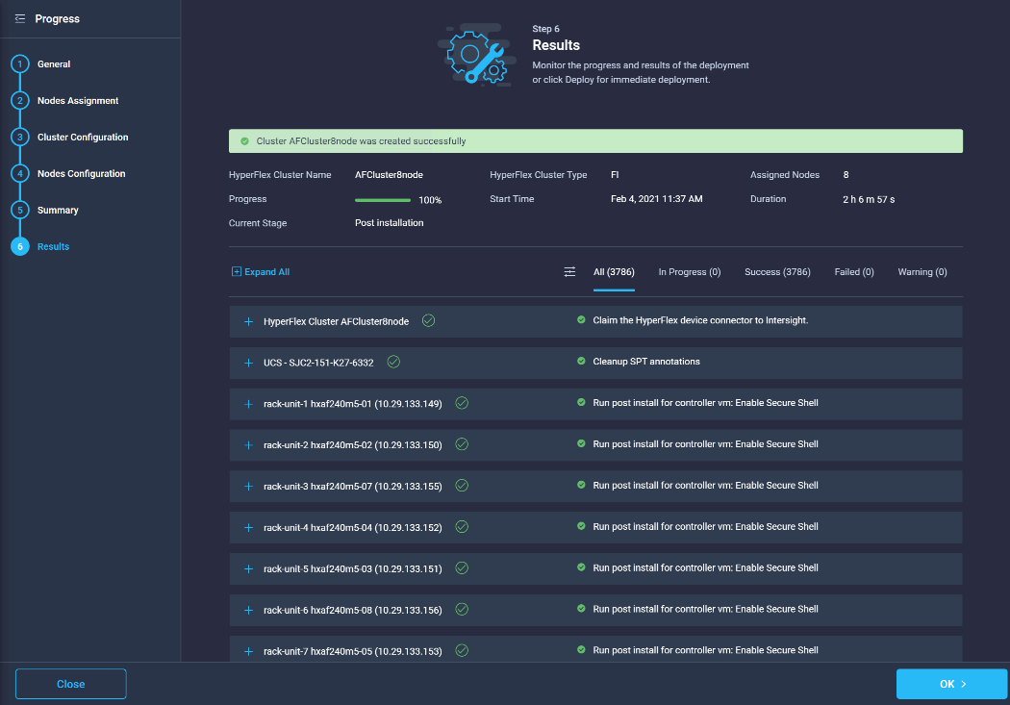This screenshot has height=705, width=1010.
Task: Click duration value 2 h 6 m 57 s
Action: click(x=869, y=200)
